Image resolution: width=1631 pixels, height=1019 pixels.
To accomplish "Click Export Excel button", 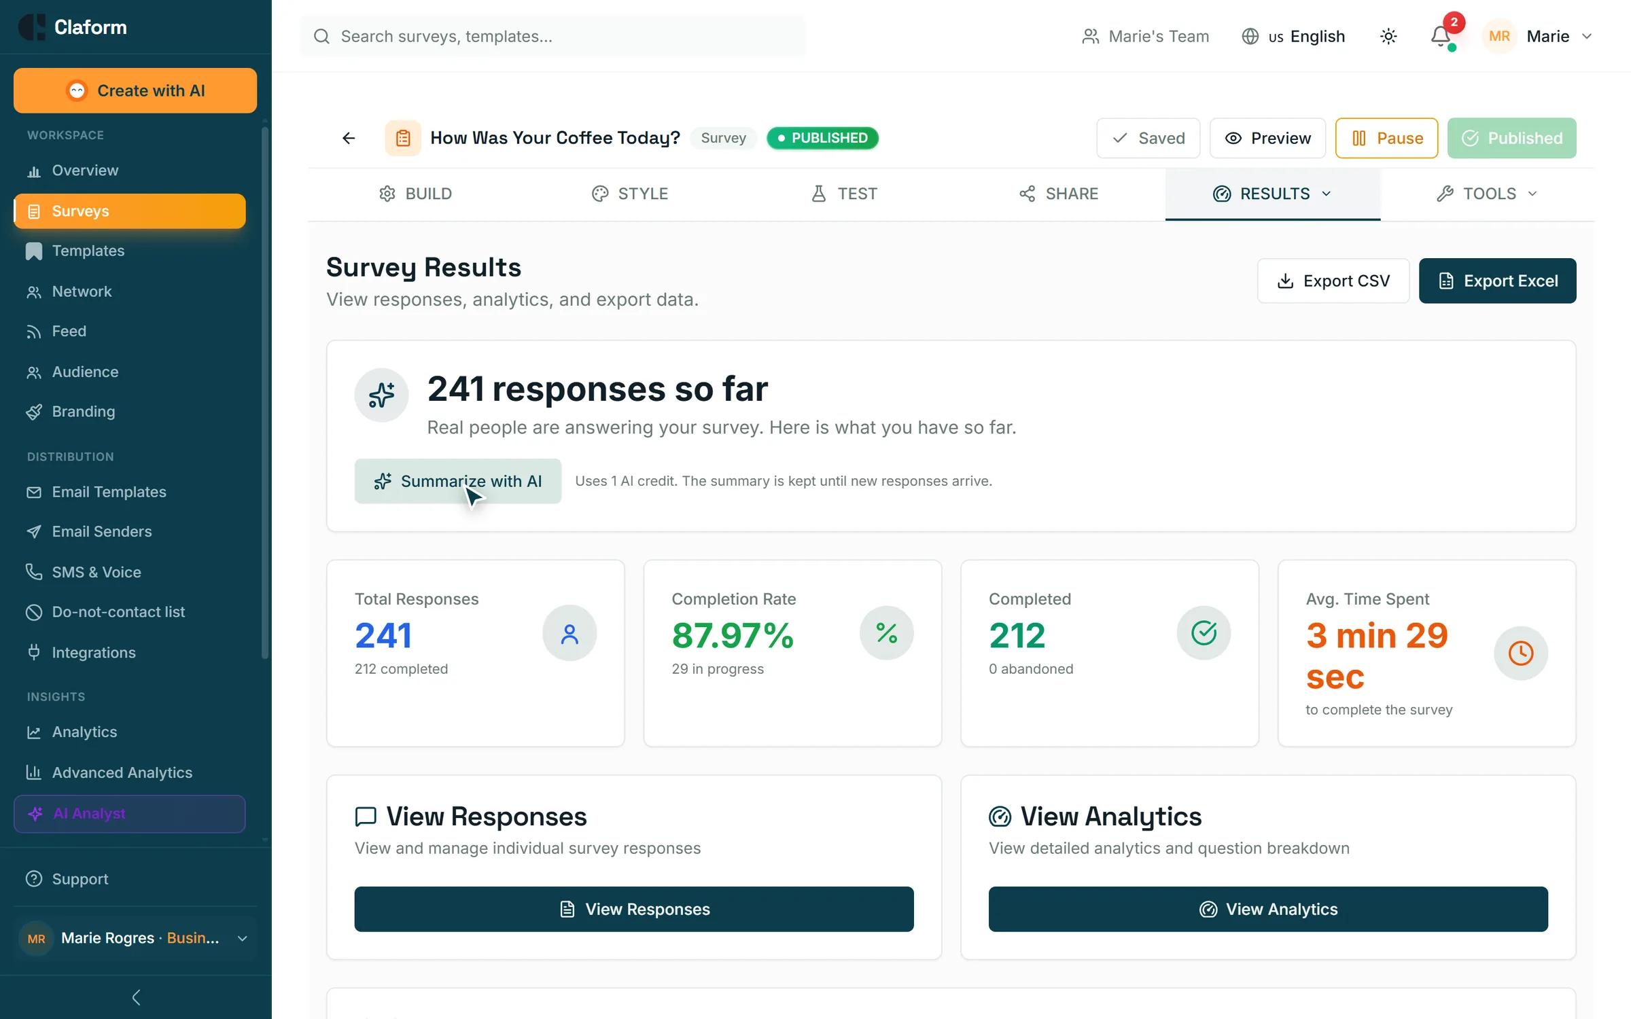I will (1497, 281).
